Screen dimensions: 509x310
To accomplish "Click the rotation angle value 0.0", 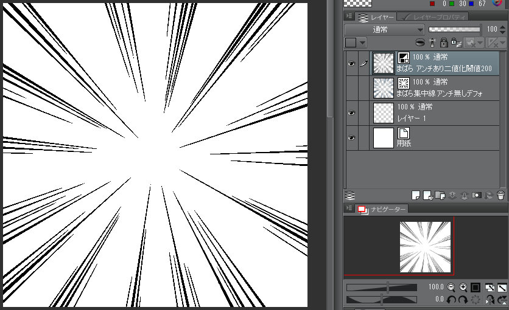I will point(440,299).
